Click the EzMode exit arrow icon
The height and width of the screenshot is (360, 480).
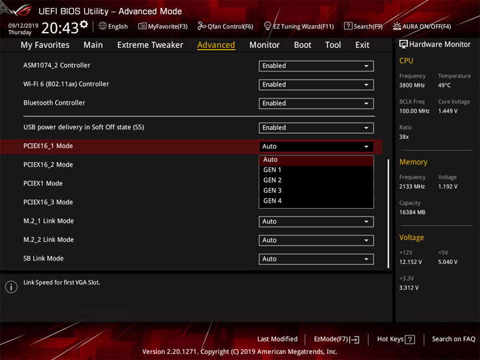354,339
